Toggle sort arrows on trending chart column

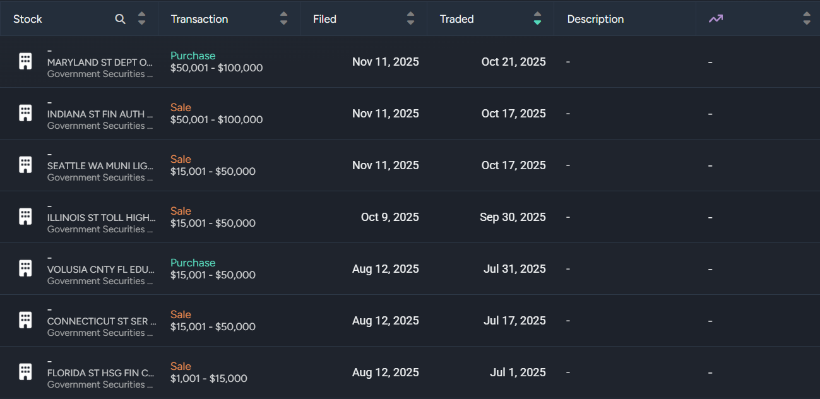[806, 19]
